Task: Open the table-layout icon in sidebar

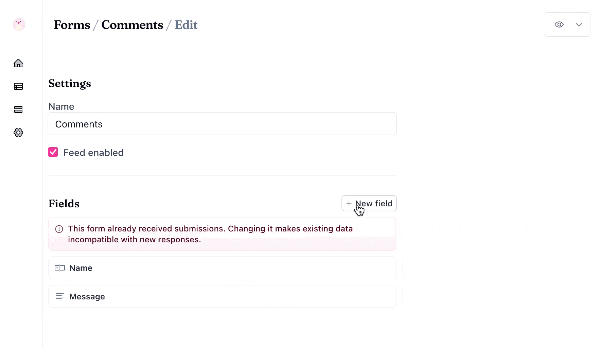Action: coord(18,86)
